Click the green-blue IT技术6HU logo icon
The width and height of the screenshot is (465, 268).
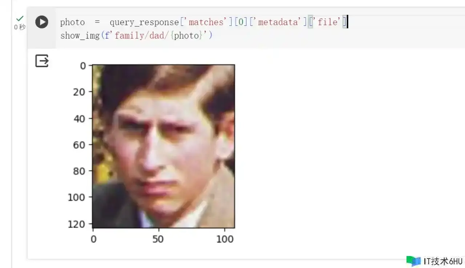tap(413, 261)
